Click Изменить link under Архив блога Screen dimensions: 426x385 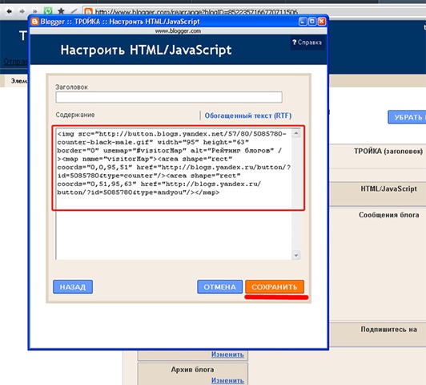[x=227, y=380]
